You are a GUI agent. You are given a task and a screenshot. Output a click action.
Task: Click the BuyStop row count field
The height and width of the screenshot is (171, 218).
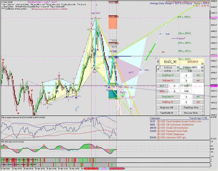186,75
